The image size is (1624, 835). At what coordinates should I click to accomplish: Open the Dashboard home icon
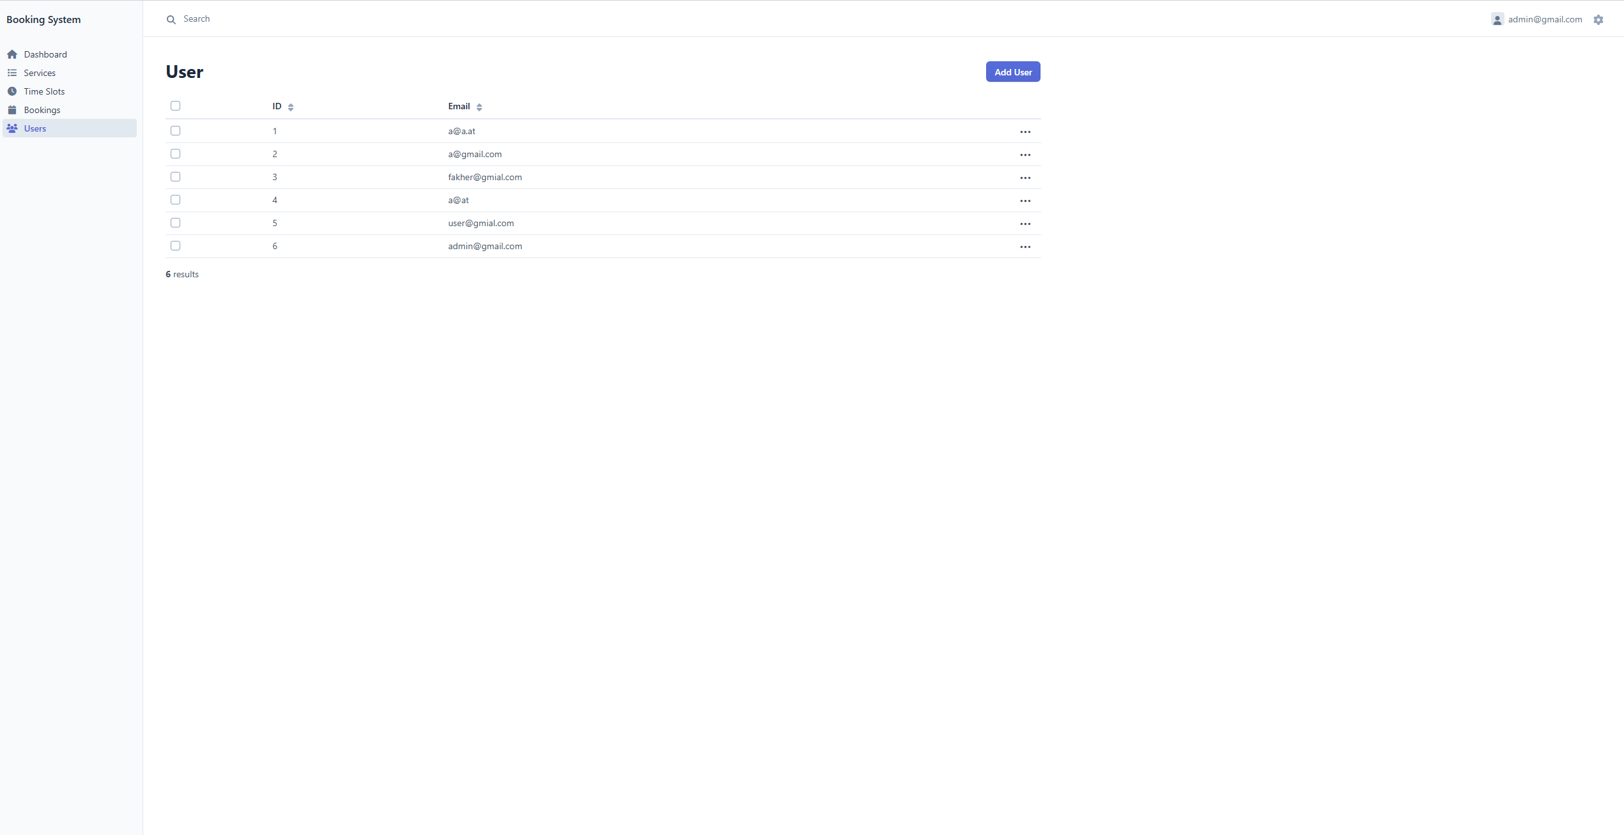tap(12, 54)
